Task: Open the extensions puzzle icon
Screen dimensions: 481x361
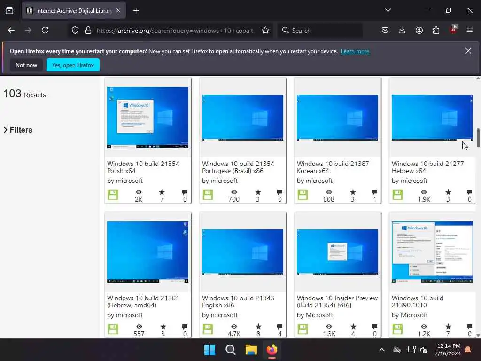Action: 436,30
